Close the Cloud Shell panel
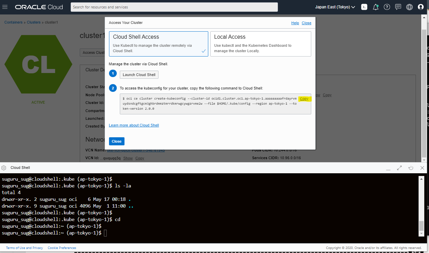Image resolution: width=429 pixels, height=253 pixels. pos(422,168)
